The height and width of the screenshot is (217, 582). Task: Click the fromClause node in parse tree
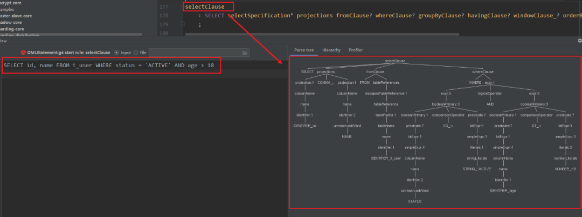(x=375, y=72)
